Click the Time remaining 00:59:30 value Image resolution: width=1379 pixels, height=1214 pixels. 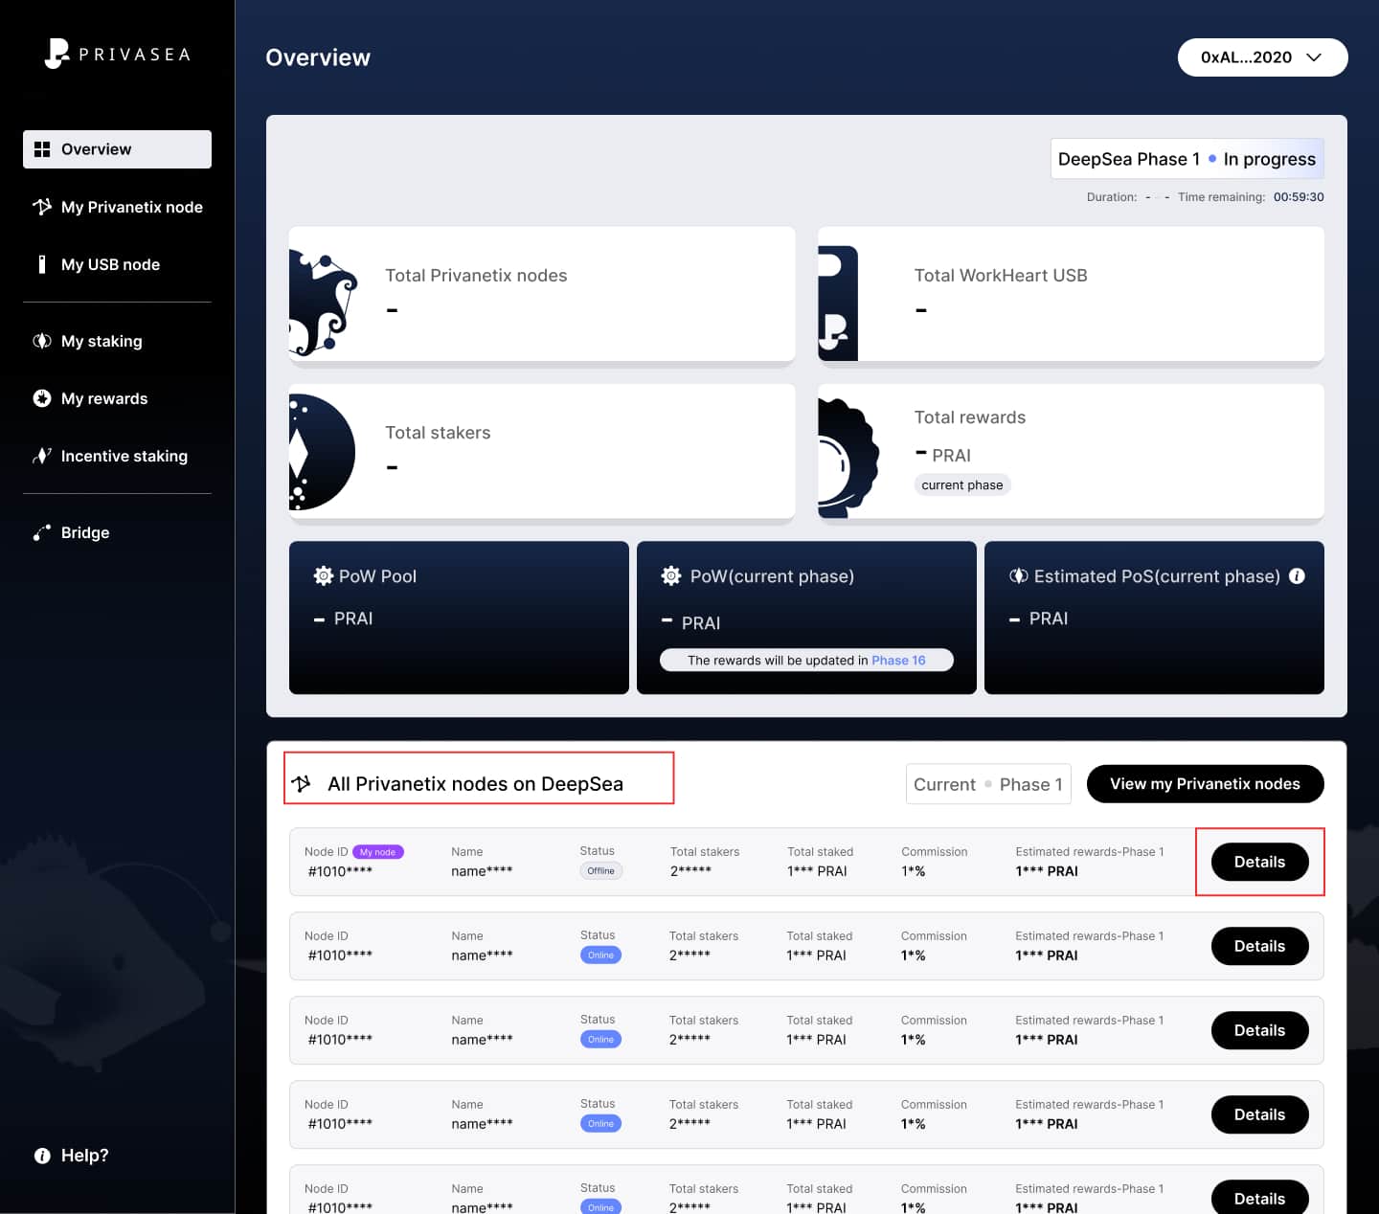(1299, 197)
